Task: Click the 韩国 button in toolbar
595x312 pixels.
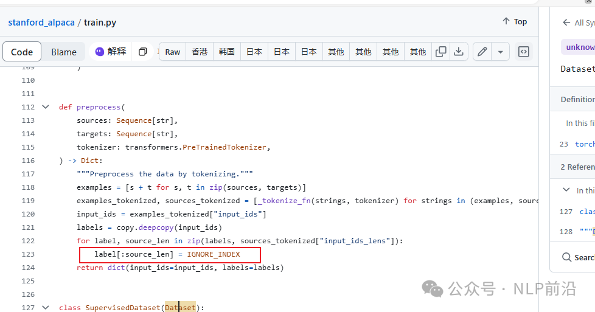Action: pos(227,52)
